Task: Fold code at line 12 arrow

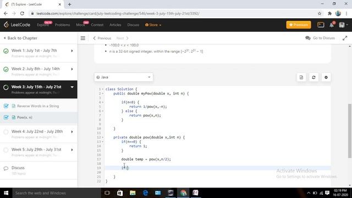Action: tap(103, 137)
